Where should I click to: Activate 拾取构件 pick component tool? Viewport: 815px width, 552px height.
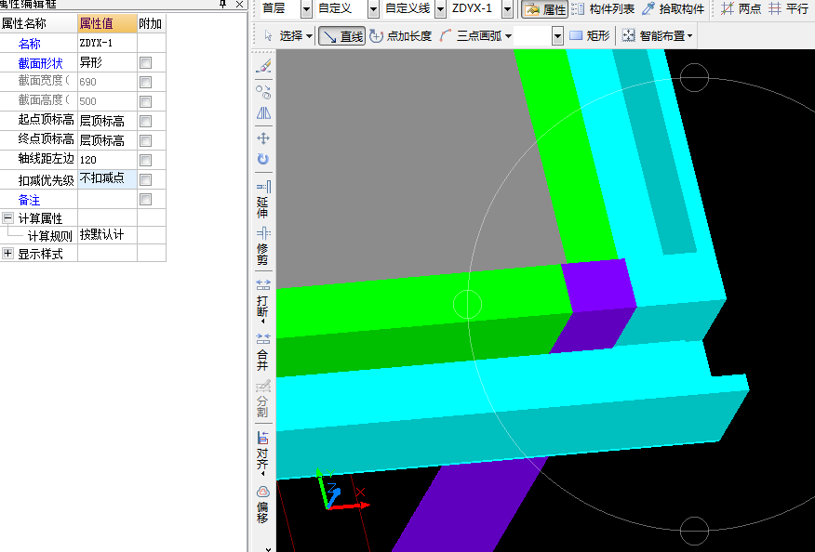pos(673,8)
